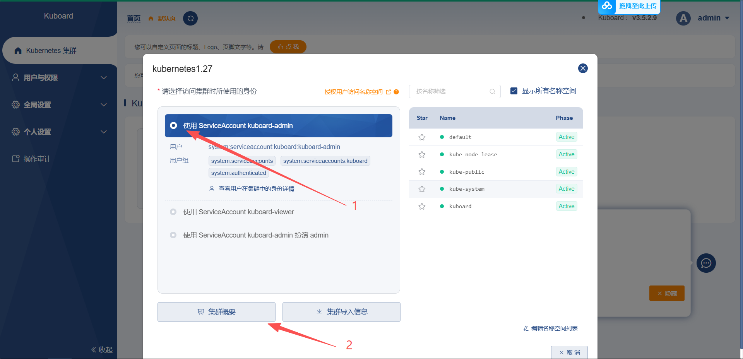The height and width of the screenshot is (359, 743).
Task: Expand 全局设置 sidebar menu chevron
Action: pos(104,105)
